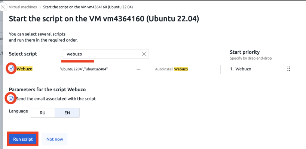Switch language to RU

pyautogui.click(x=43, y=113)
